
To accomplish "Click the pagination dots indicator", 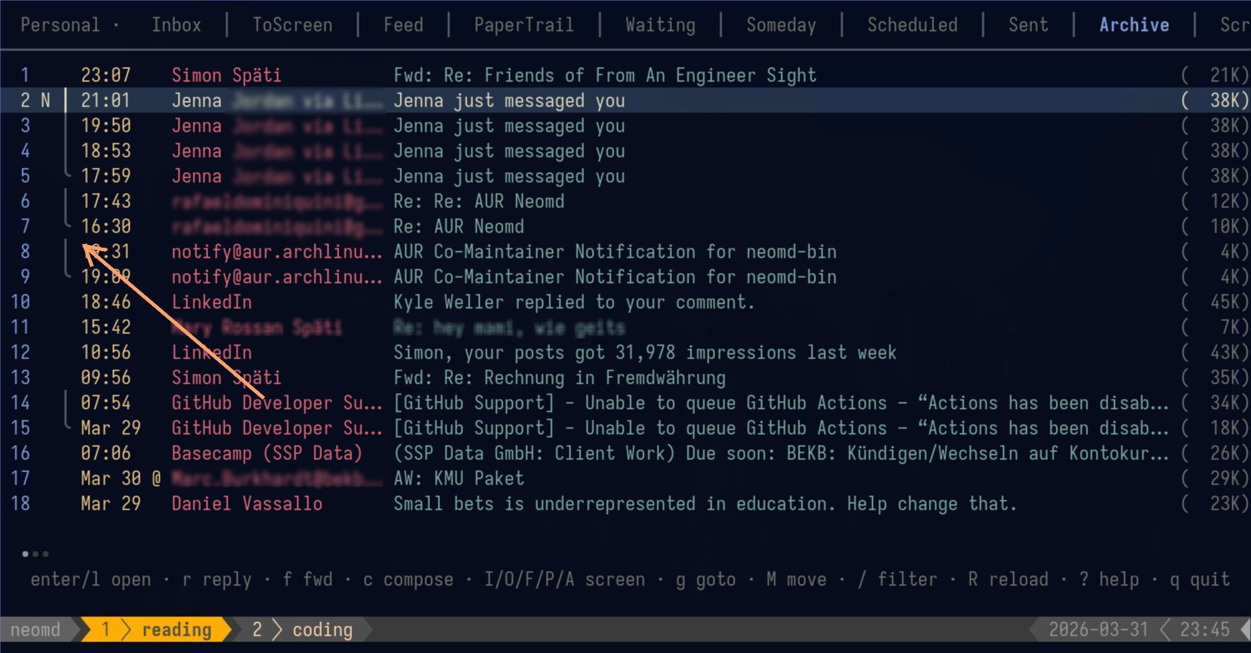I will (x=35, y=554).
